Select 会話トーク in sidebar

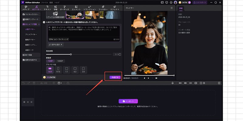pos(29,50)
